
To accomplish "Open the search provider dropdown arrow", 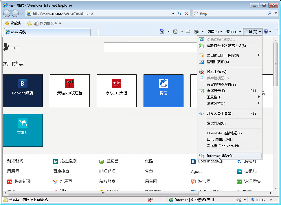I will click(276, 13).
